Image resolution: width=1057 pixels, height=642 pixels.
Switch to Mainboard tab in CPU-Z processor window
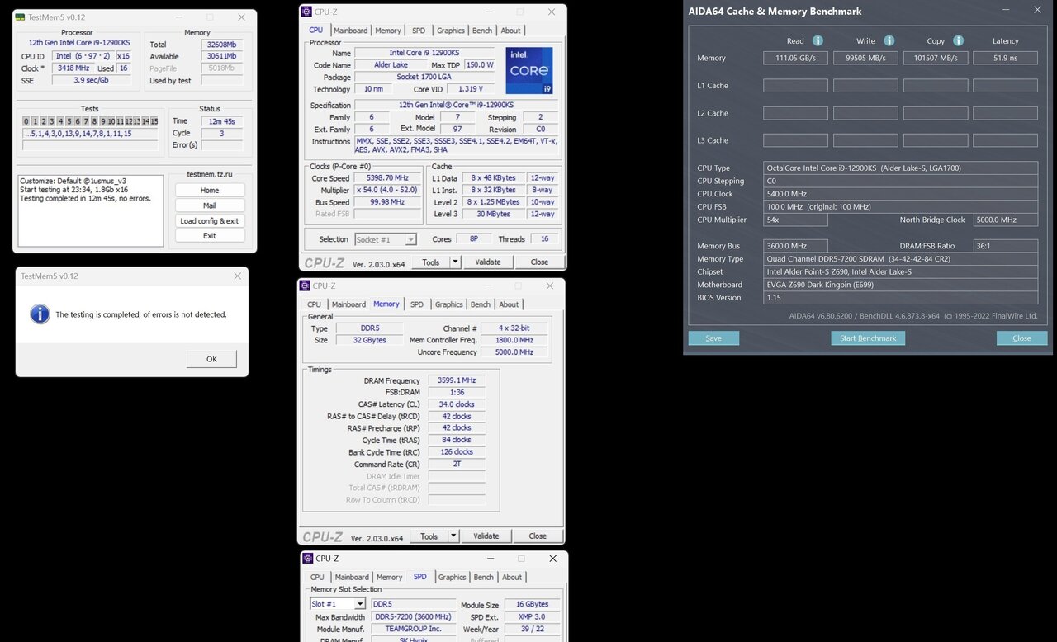(x=350, y=31)
